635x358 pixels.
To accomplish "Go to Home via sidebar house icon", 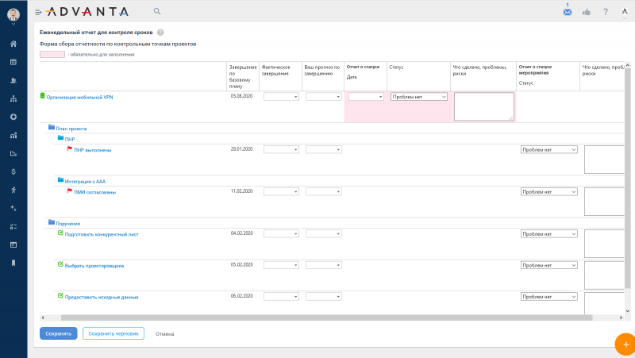I will (x=13, y=44).
